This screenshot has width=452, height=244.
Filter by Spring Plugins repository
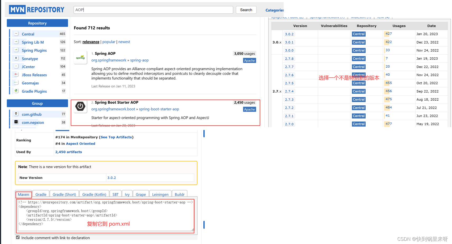(34, 50)
